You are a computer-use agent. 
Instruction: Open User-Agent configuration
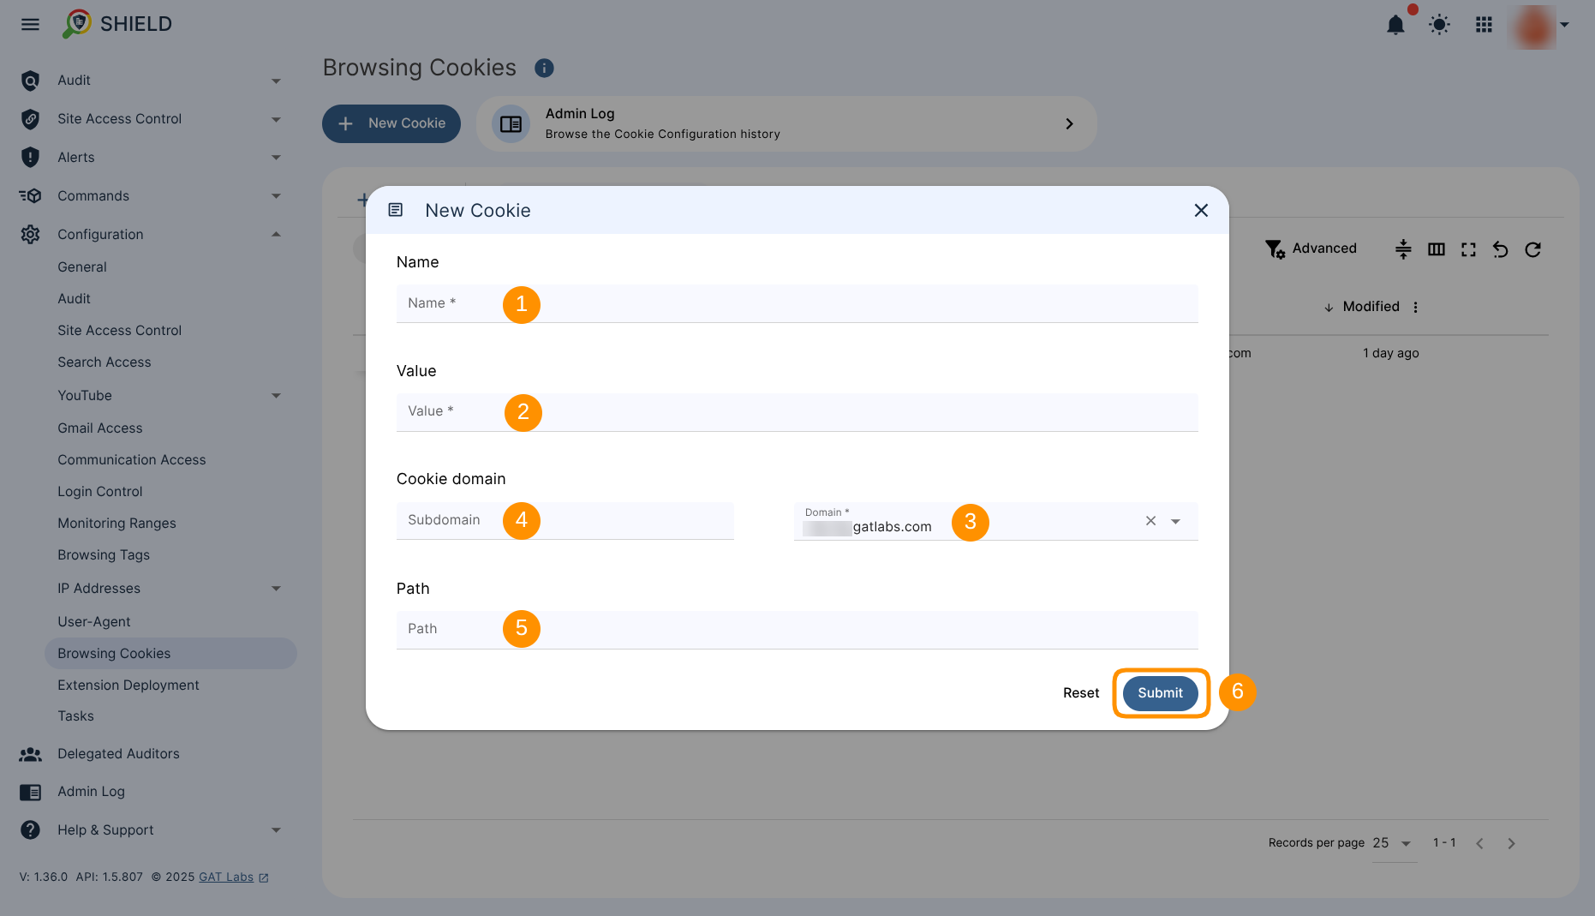pos(94,622)
